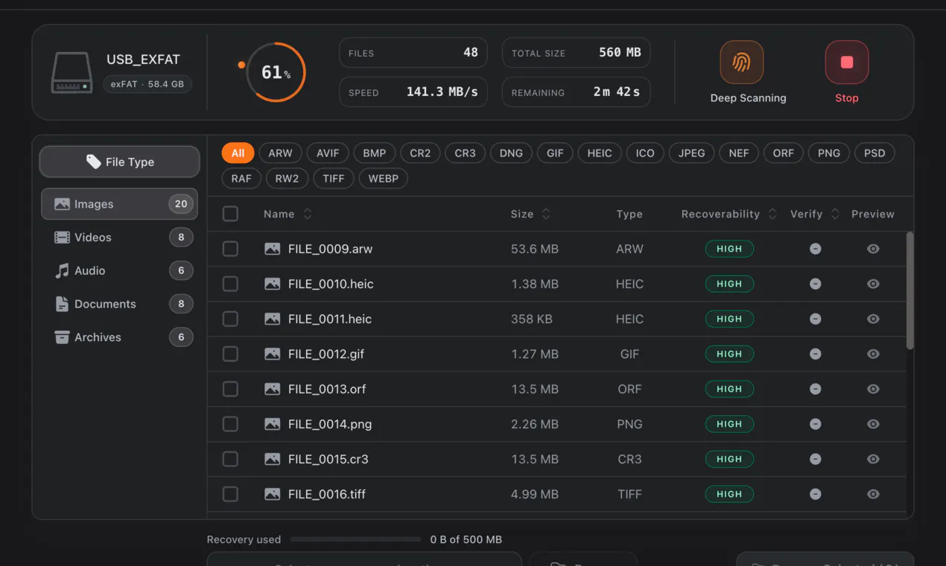
Task: Click the image file icon beside FILE_0013.orf
Action: point(273,389)
